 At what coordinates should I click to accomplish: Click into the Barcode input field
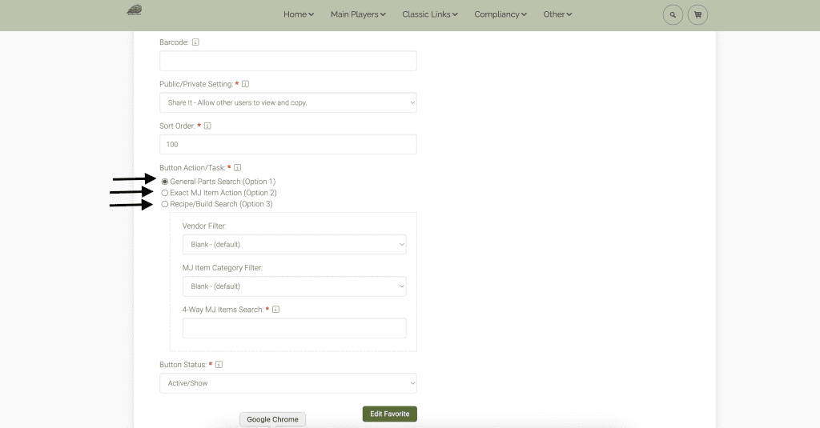pyautogui.click(x=288, y=61)
